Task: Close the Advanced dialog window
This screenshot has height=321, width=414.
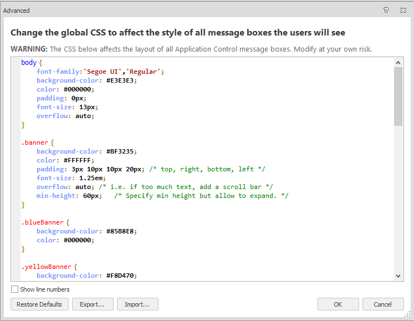Action: tap(403, 10)
